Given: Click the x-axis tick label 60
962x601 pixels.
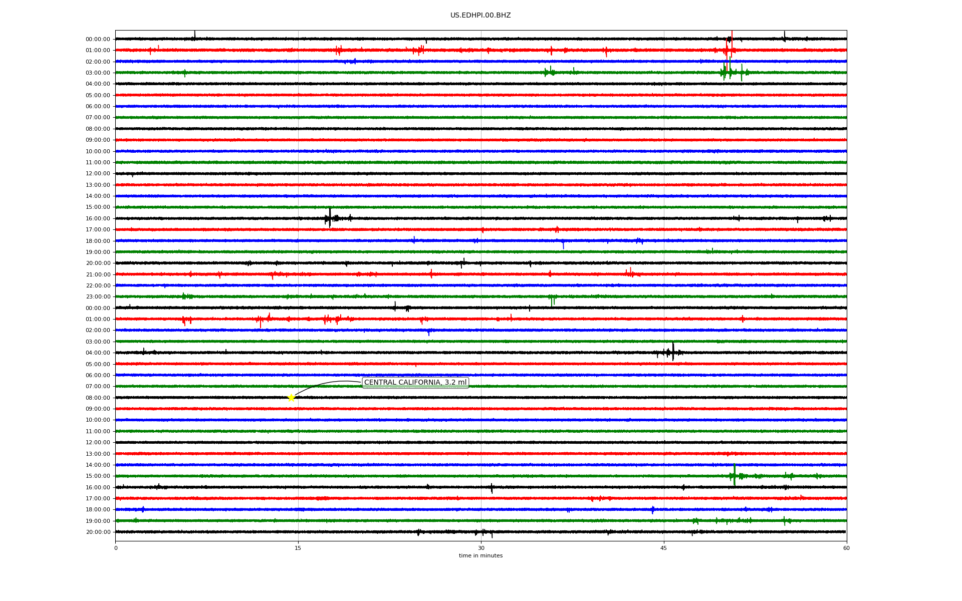Looking at the screenshot, I should pos(846,548).
